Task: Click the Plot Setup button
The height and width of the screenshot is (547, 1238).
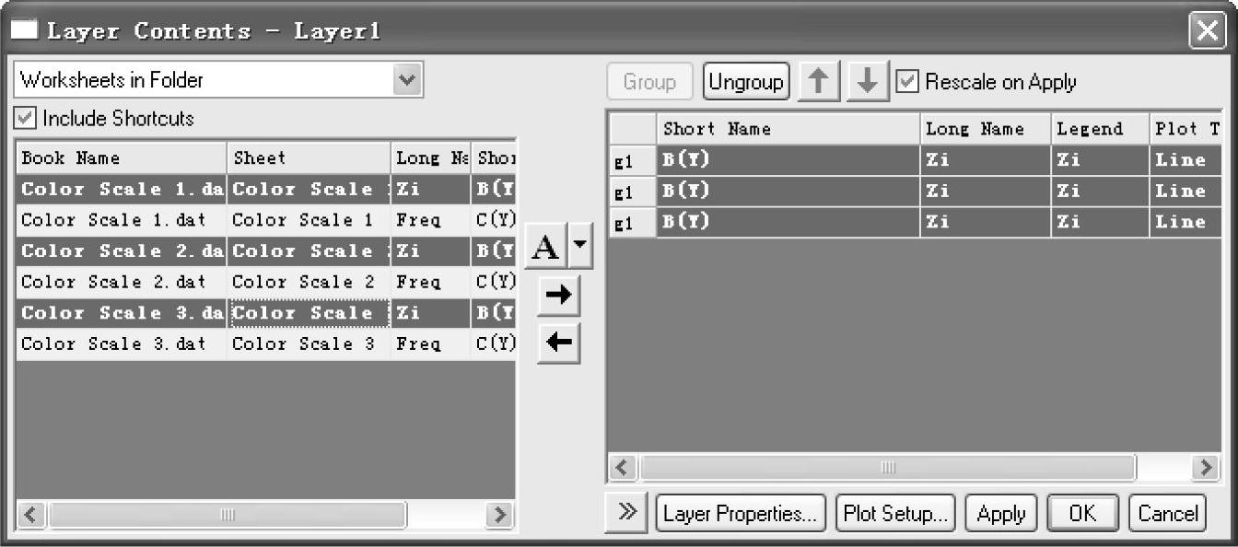Action: (895, 513)
